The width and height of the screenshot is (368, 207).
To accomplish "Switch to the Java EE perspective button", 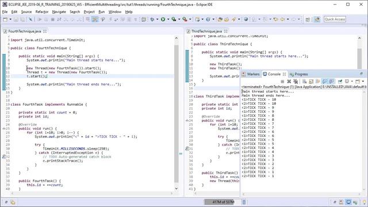I will click(317, 19).
